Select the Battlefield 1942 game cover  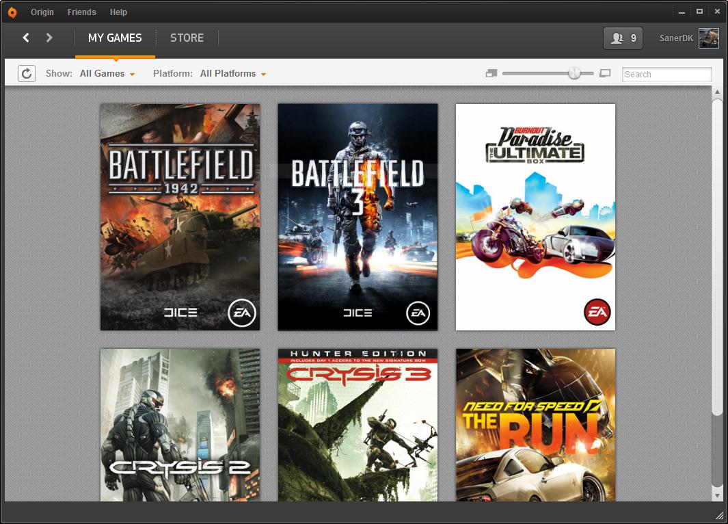180,217
